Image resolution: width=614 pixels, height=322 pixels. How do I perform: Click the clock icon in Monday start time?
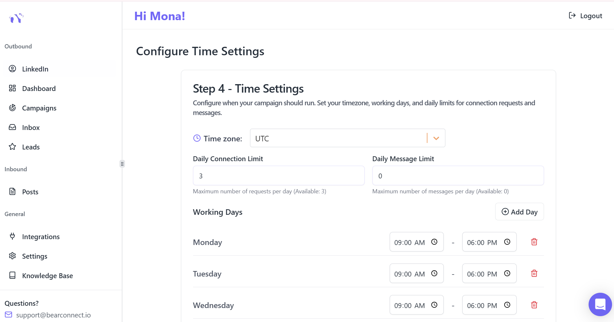[x=434, y=242]
